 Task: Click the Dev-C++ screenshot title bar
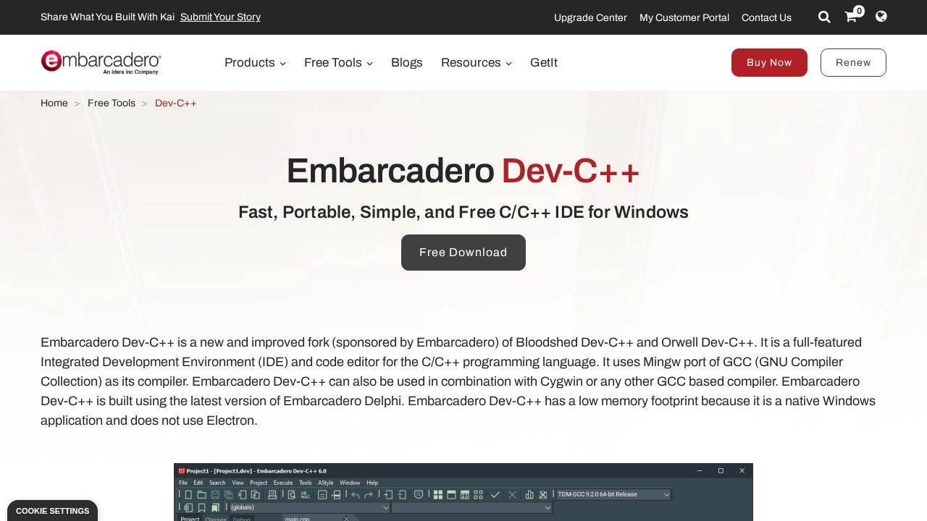tap(463, 470)
